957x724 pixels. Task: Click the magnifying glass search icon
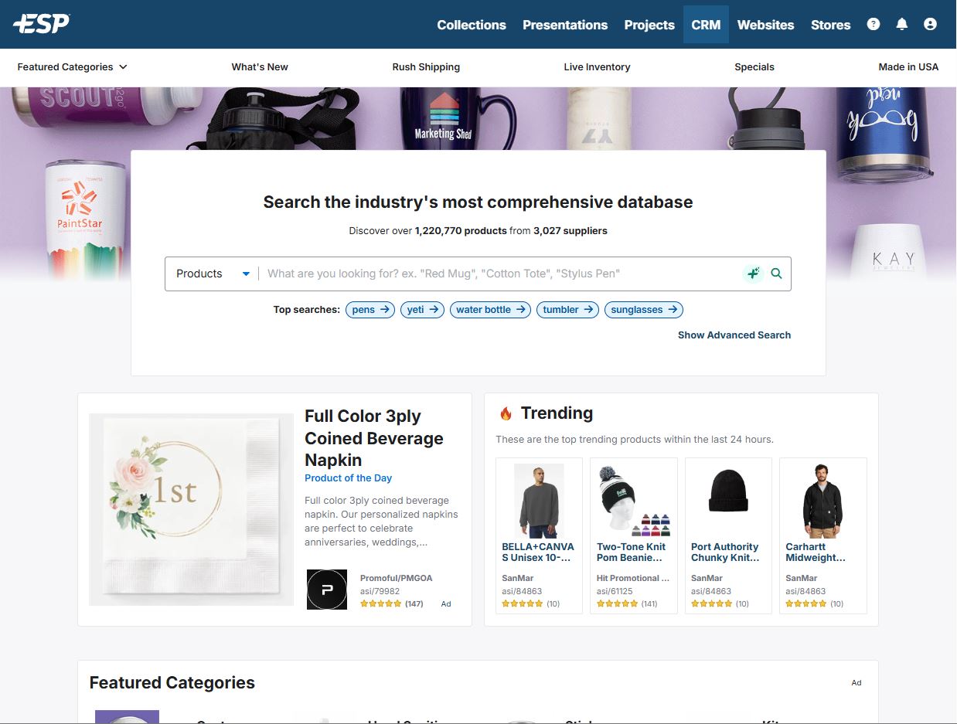[776, 274]
